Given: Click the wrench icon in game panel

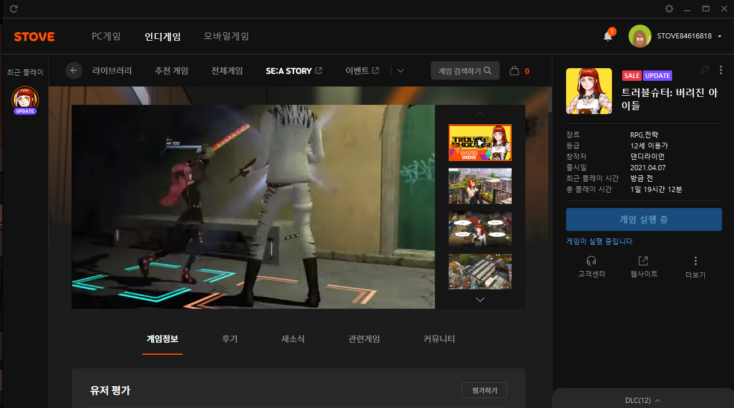Looking at the screenshot, I should point(705,70).
